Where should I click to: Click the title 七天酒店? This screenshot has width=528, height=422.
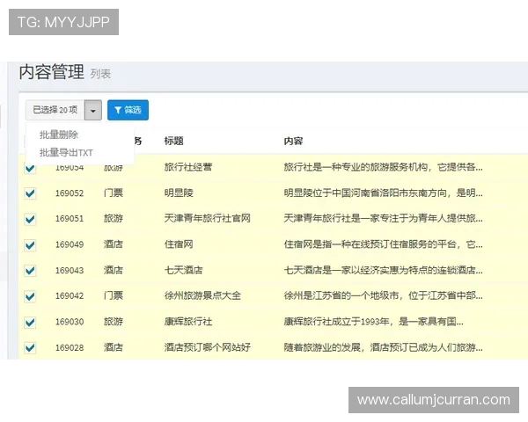coord(184,270)
